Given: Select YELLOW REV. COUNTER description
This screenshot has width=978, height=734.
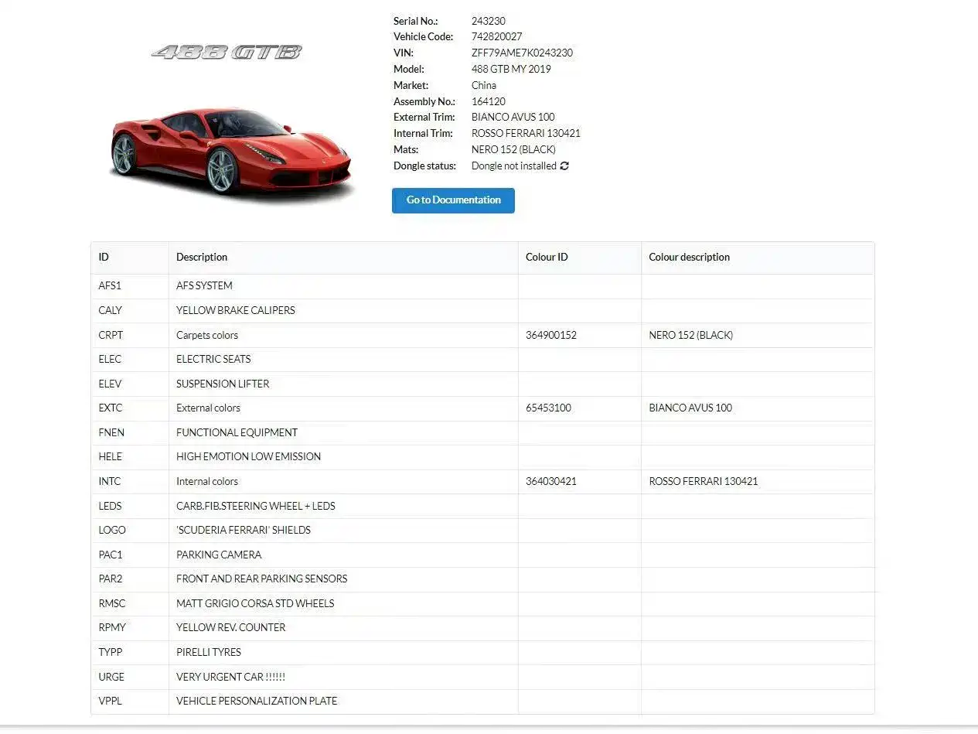Looking at the screenshot, I should pos(231,628).
